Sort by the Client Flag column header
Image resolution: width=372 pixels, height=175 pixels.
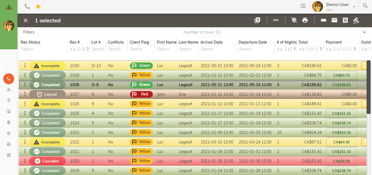click(x=139, y=42)
